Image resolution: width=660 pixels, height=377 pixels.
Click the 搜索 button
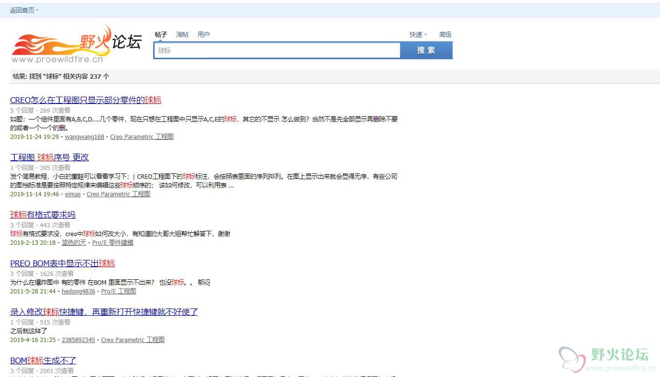click(x=426, y=51)
